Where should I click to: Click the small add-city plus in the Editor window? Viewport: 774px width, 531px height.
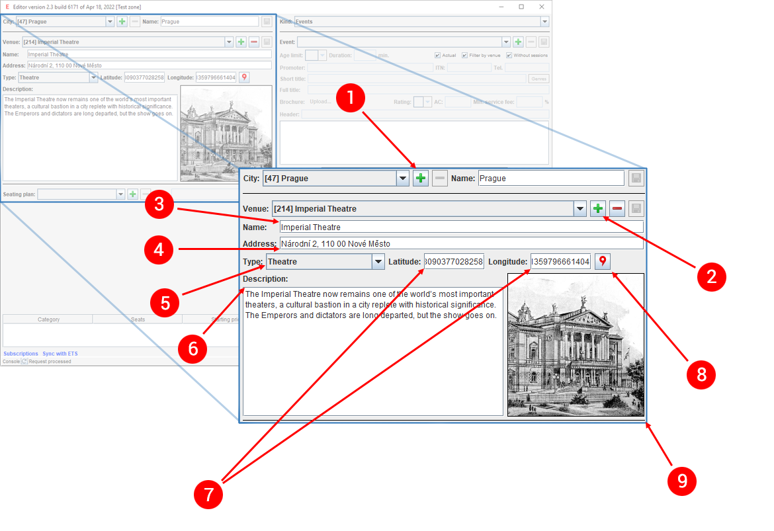122,22
